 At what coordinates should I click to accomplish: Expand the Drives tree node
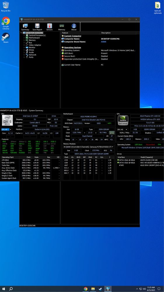(24, 50)
